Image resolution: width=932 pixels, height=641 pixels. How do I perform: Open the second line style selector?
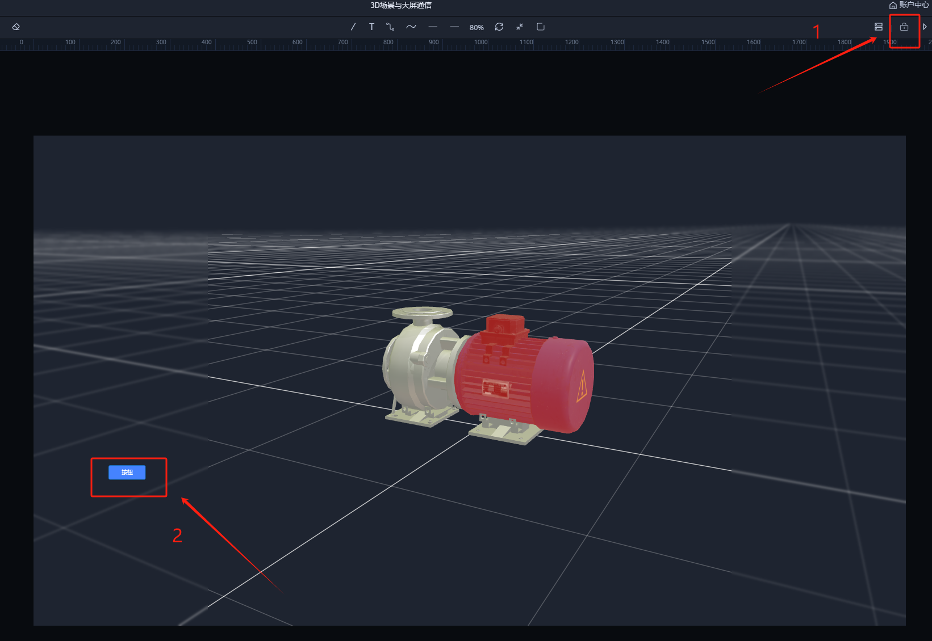coord(454,27)
